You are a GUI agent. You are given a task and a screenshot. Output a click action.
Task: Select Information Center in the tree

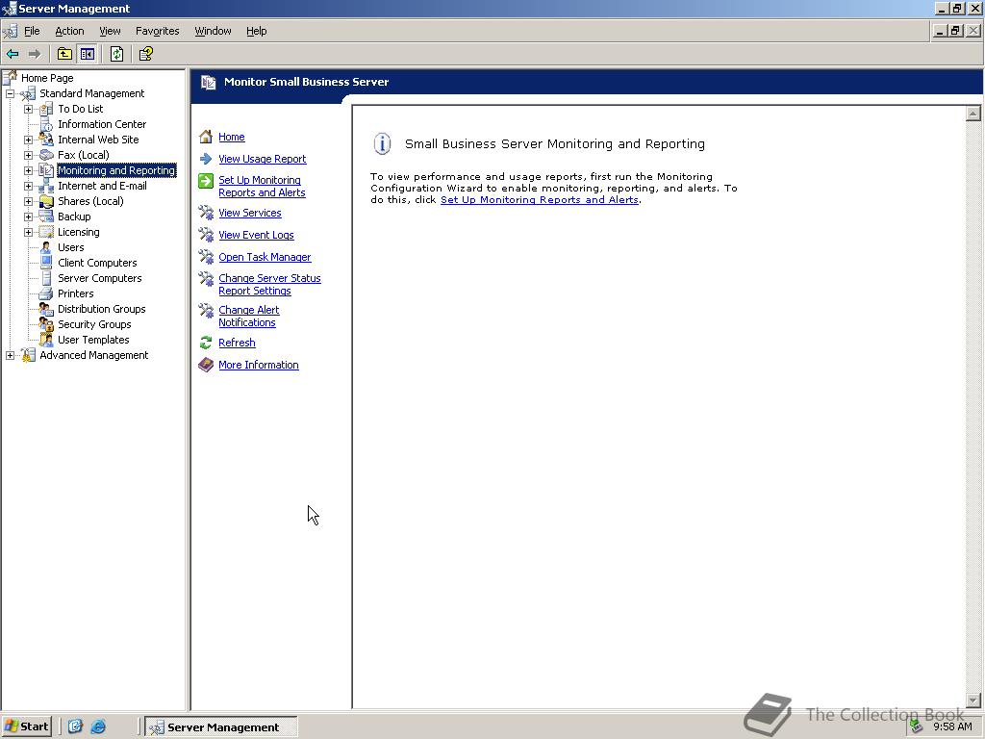click(x=102, y=124)
